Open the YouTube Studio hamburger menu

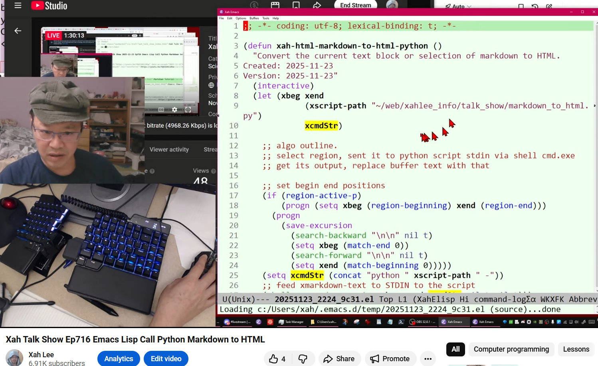18,6
